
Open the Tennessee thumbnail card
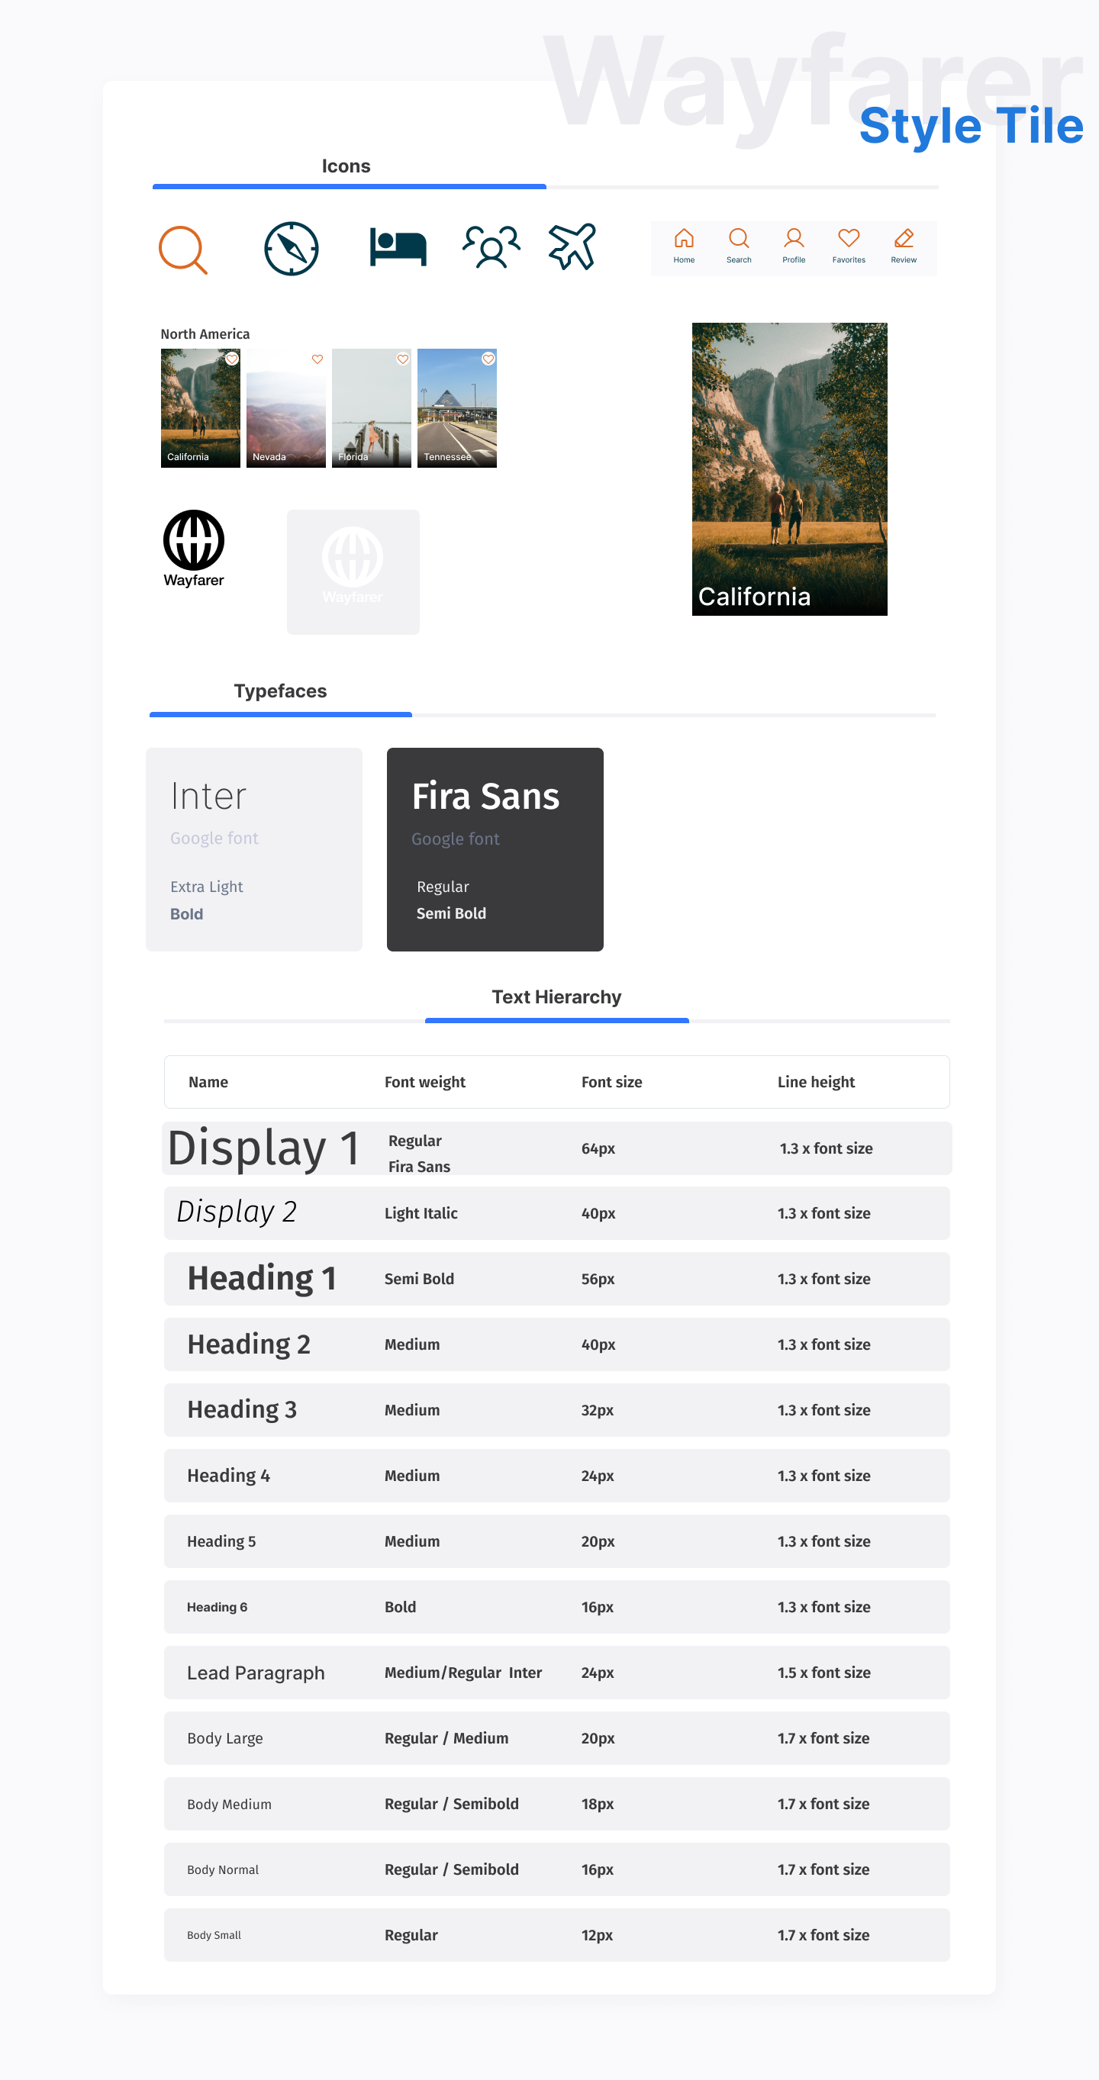457,408
